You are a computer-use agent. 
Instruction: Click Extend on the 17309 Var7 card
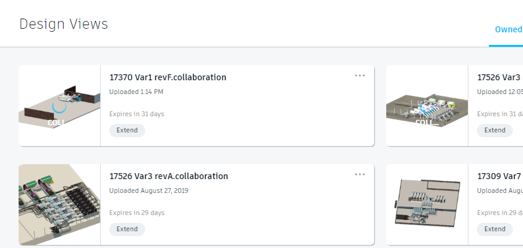[x=495, y=229]
